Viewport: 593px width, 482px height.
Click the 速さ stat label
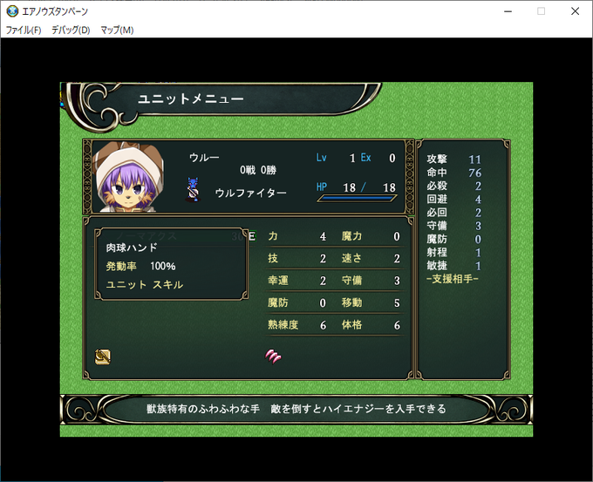351,258
